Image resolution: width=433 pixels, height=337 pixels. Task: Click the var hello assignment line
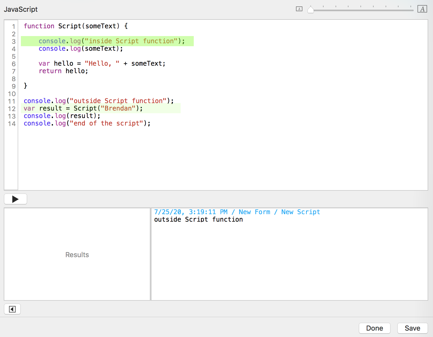click(102, 64)
